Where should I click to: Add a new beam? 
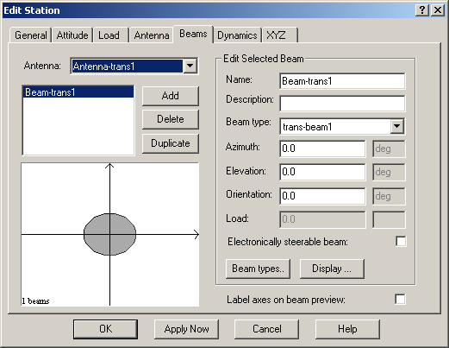click(170, 96)
